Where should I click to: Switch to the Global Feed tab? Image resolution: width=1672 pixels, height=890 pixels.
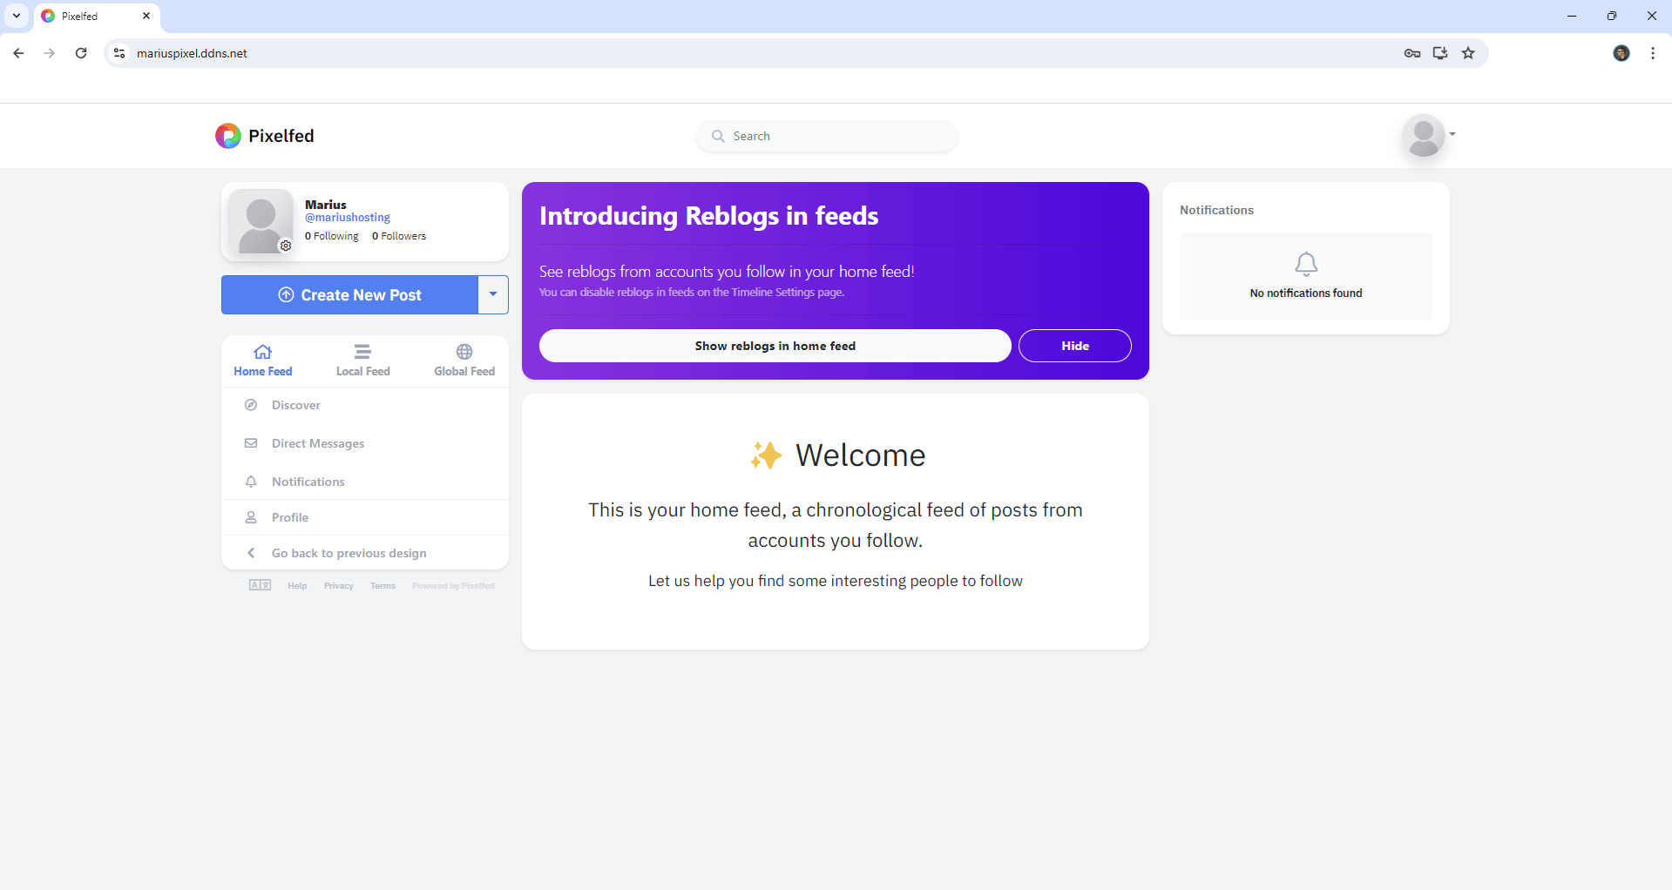tap(464, 361)
